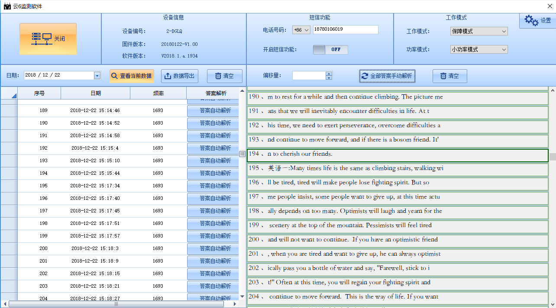Click refresh icon to manually parse all answers
Image resolution: width=556 pixels, height=308 pixels.
(x=387, y=76)
